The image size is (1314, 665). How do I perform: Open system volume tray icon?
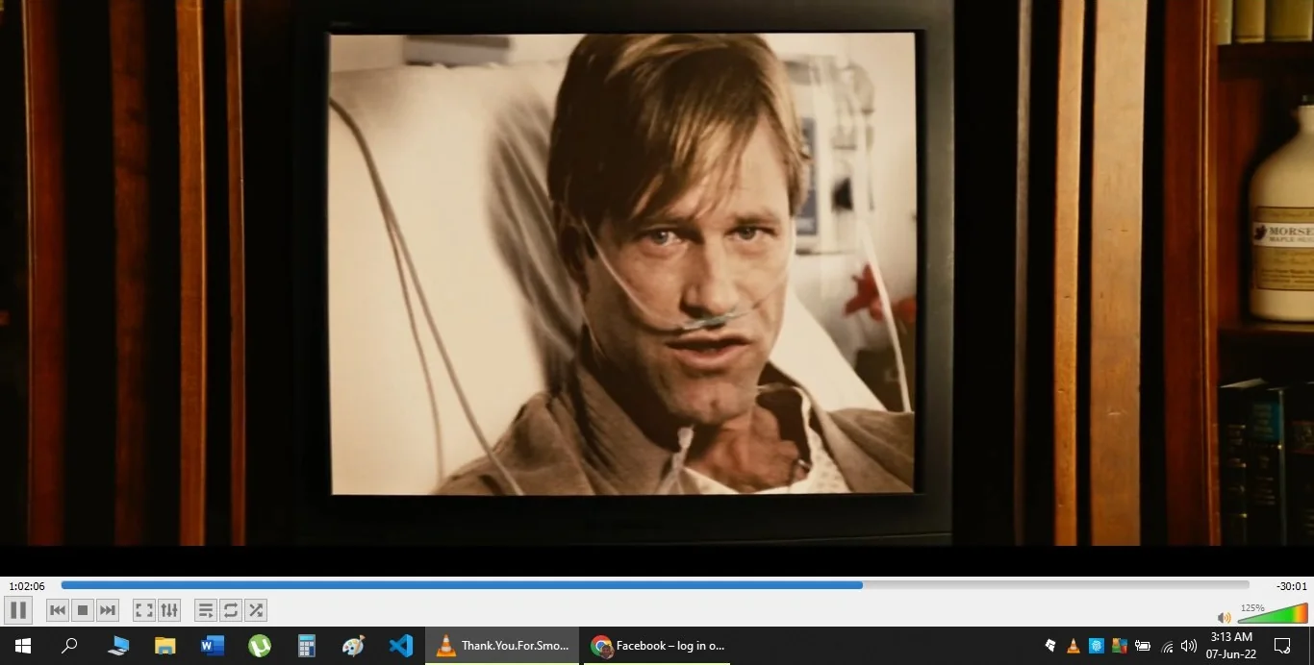point(1189,646)
